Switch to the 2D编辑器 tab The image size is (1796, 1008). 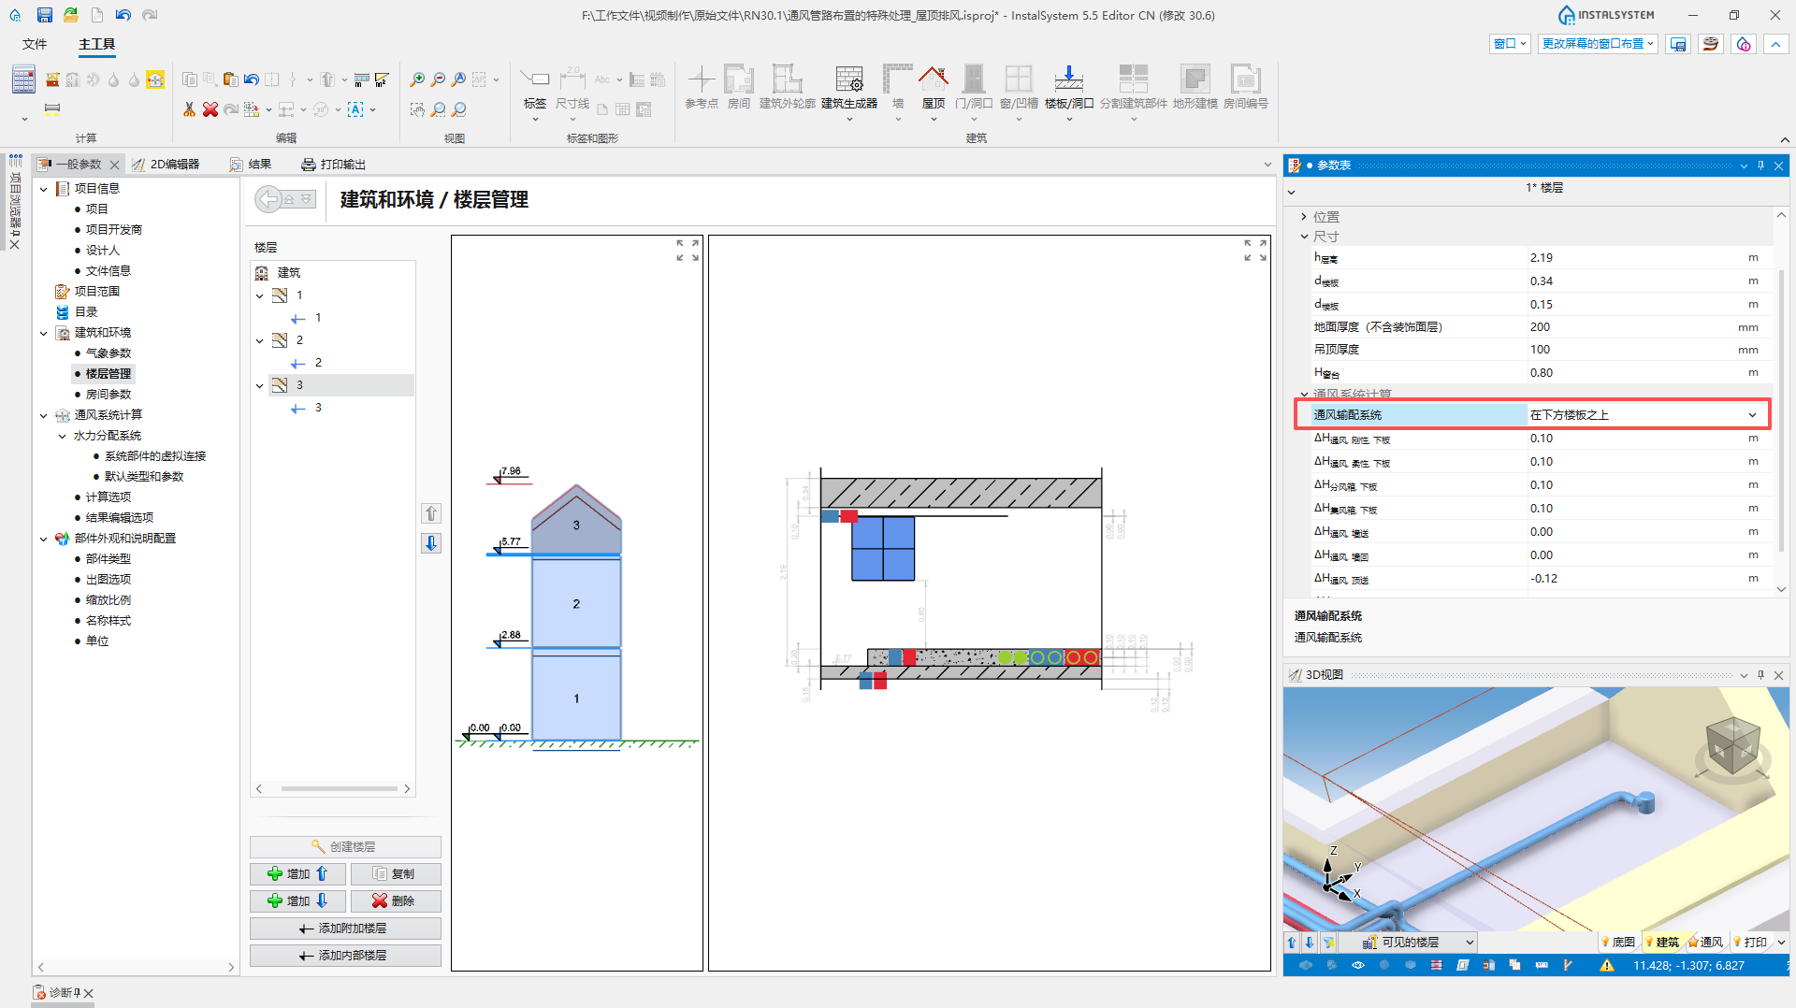pyautogui.click(x=166, y=164)
